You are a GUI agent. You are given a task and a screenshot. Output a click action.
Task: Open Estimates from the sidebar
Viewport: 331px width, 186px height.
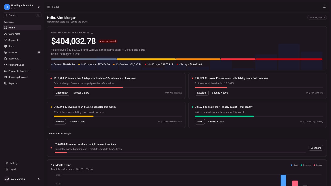coord(22,59)
